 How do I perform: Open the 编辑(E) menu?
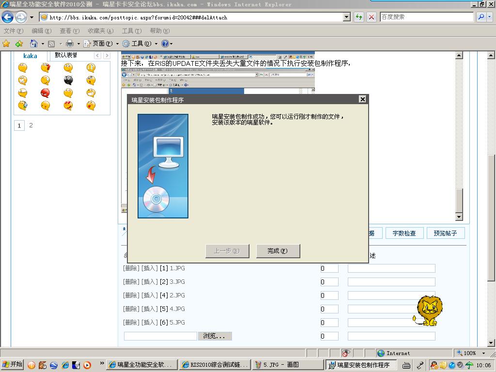(42, 31)
